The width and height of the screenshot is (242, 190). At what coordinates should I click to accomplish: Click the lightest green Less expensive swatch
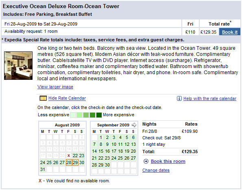coord(73,115)
